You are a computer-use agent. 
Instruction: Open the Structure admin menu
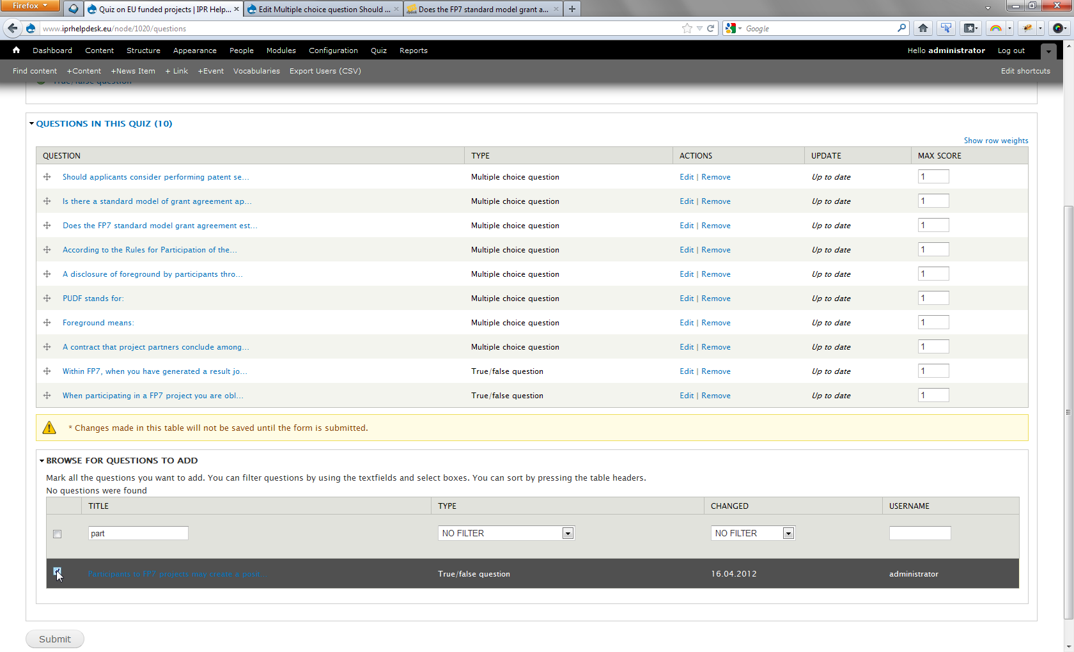click(x=143, y=50)
